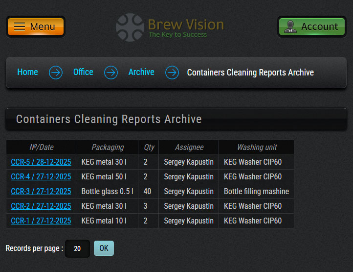Click the Washing unit column header
This screenshot has width=353, height=272.
(257, 147)
